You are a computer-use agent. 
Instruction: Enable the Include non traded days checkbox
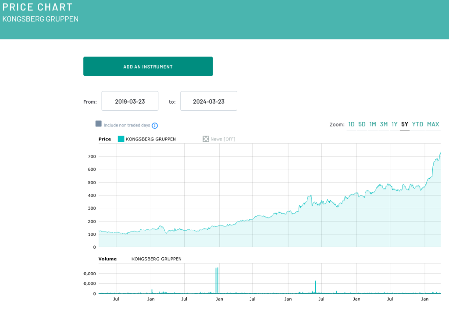(x=99, y=123)
